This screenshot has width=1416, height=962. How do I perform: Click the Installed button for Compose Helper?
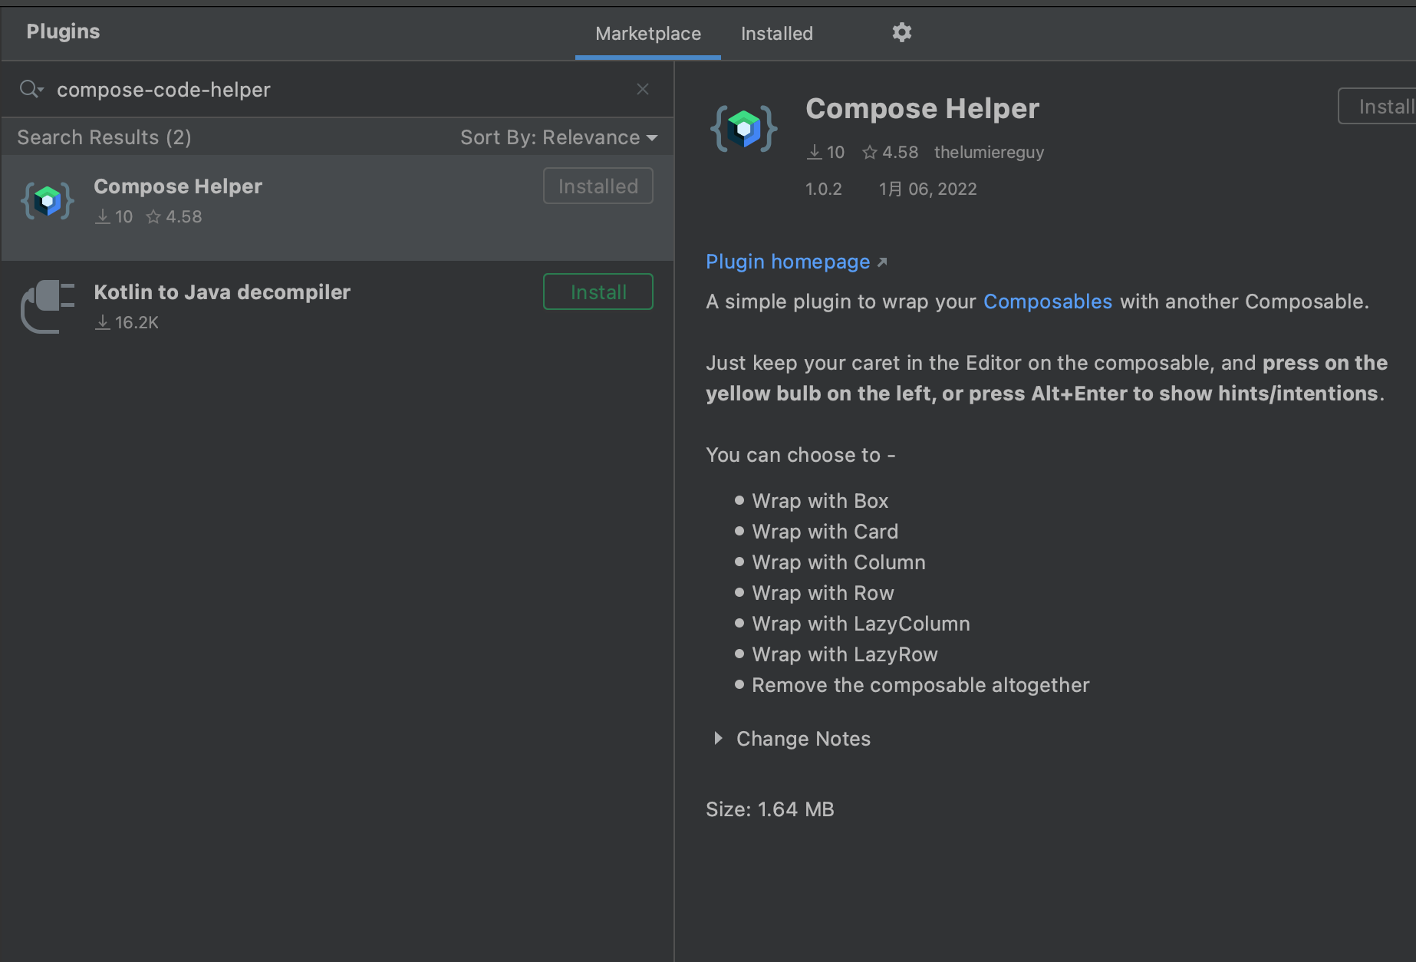point(598,185)
